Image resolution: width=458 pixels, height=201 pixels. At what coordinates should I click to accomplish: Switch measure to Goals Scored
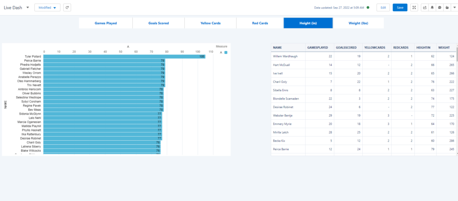tap(158, 23)
